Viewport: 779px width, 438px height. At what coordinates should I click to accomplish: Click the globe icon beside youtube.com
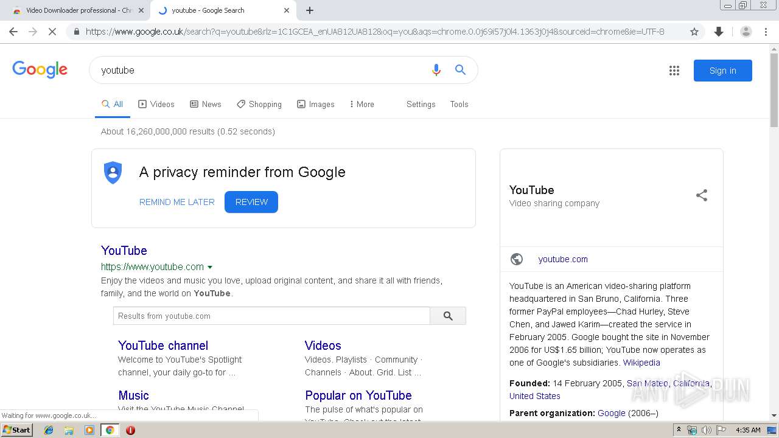tap(517, 259)
